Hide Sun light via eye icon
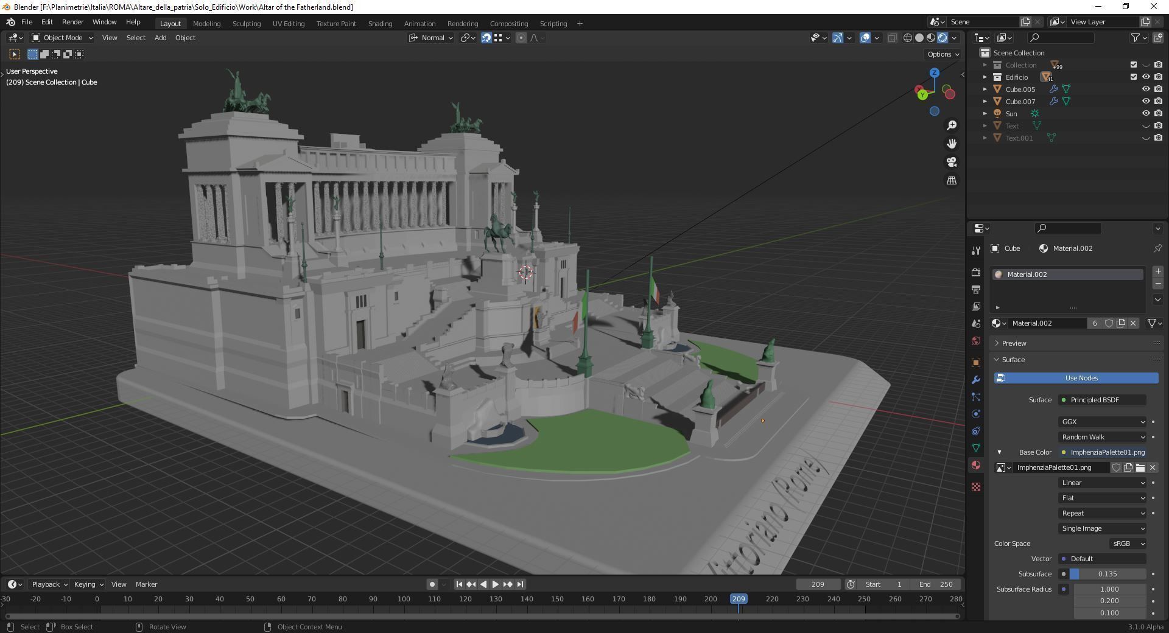 [x=1146, y=114]
